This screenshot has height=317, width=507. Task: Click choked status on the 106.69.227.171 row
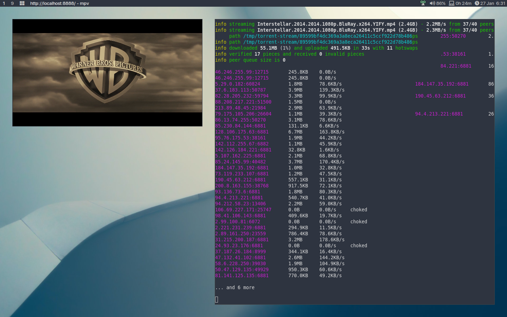359,210
